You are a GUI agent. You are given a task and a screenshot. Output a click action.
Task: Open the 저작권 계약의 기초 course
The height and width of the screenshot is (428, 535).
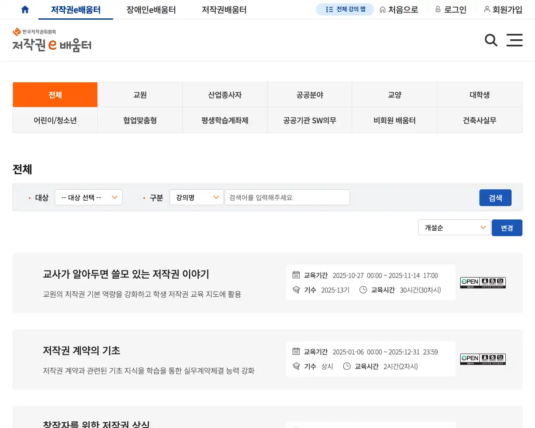[x=82, y=351]
